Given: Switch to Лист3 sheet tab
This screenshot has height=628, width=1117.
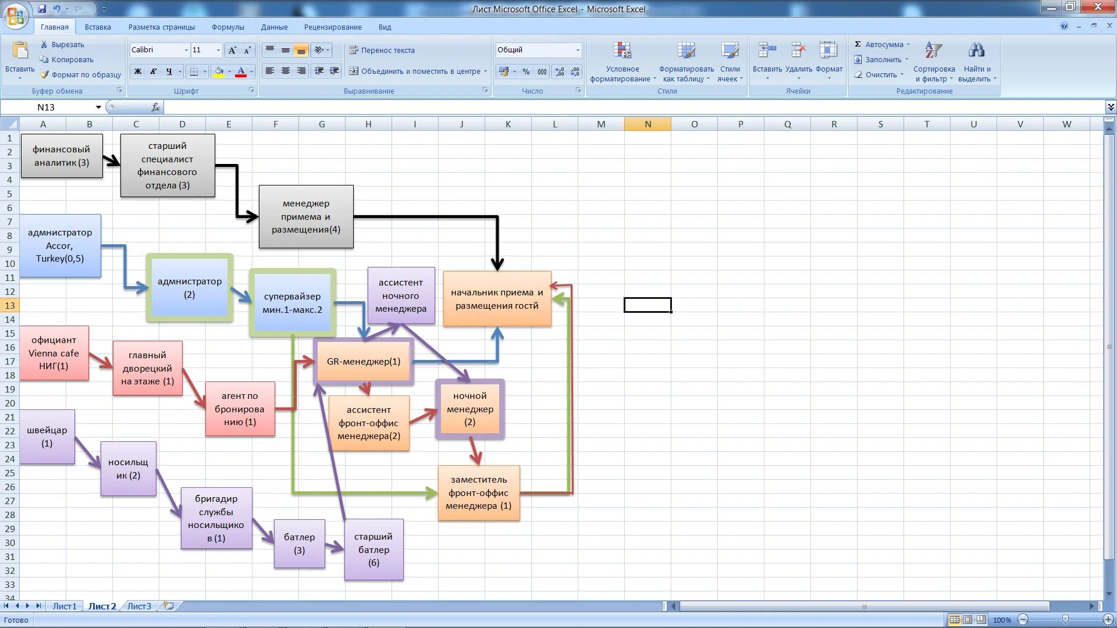Looking at the screenshot, I should coord(139,606).
